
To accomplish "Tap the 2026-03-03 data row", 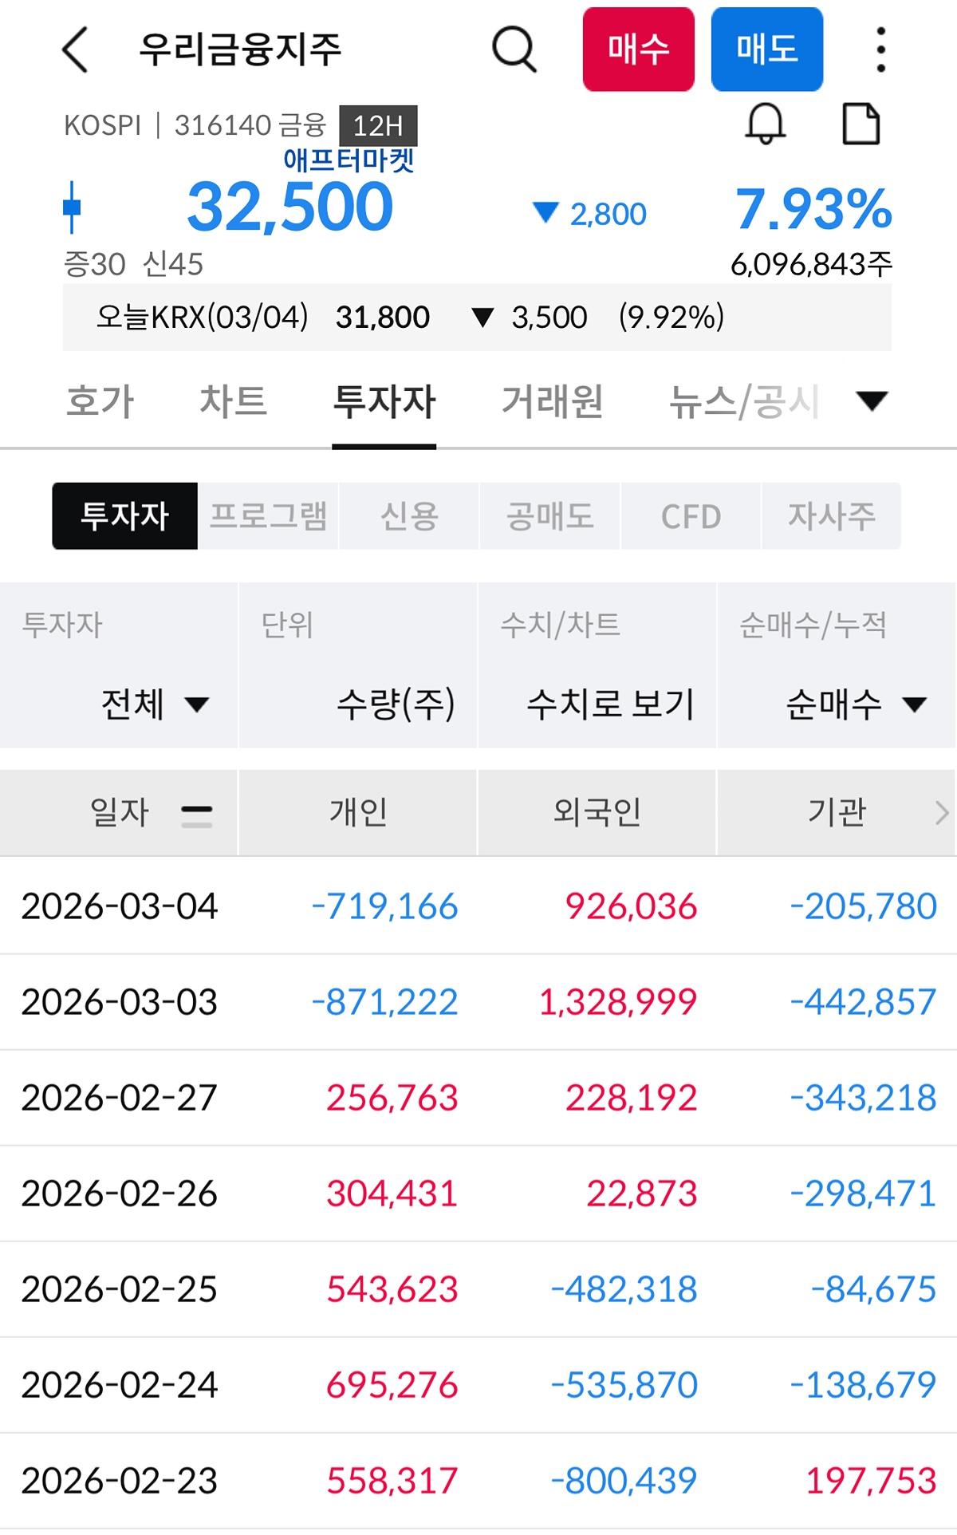I will point(478,1002).
